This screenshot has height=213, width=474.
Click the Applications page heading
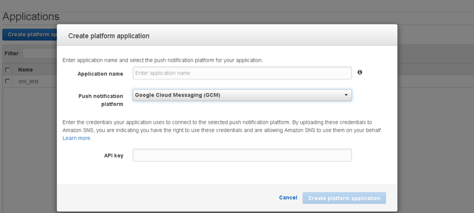(x=31, y=17)
